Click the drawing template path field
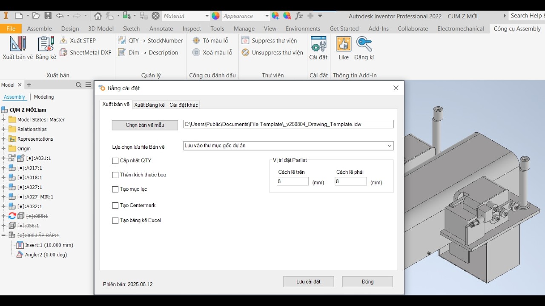 288,124
